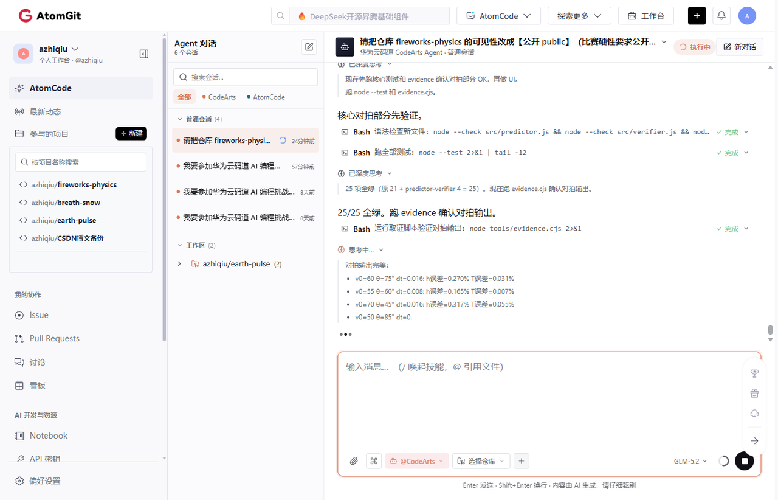Expand the azhiqiu workspace switcher
Image resolution: width=778 pixels, height=500 pixels.
tap(75, 49)
